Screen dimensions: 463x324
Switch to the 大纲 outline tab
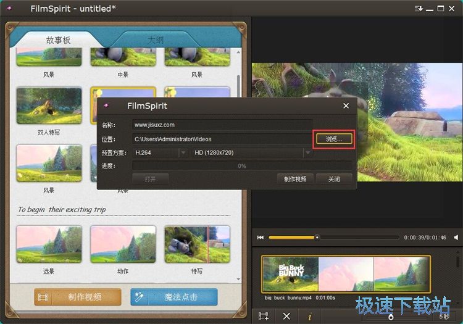coord(156,40)
